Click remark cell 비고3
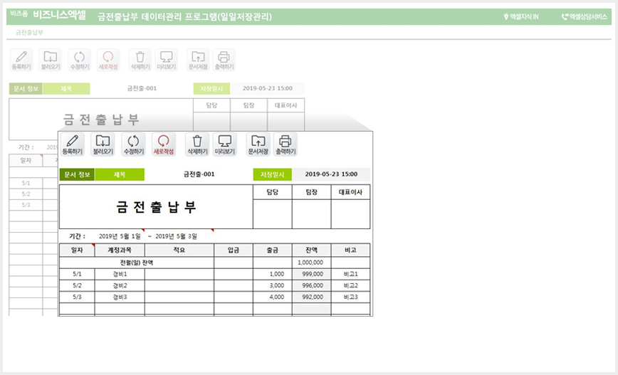Image resolution: width=618 pixels, height=375 pixels. coord(350,297)
